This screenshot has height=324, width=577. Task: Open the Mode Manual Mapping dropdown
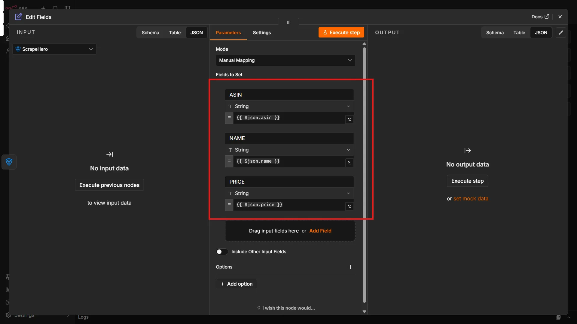coord(285,60)
